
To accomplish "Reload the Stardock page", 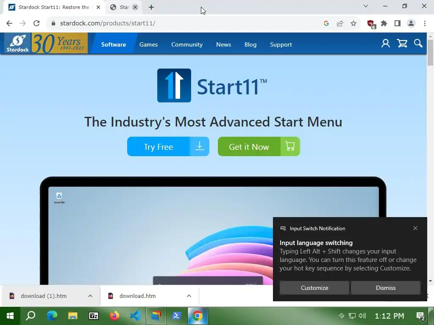I will (36, 23).
